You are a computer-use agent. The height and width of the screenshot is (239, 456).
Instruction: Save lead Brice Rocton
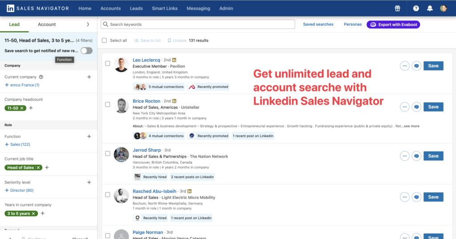point(433,107)
